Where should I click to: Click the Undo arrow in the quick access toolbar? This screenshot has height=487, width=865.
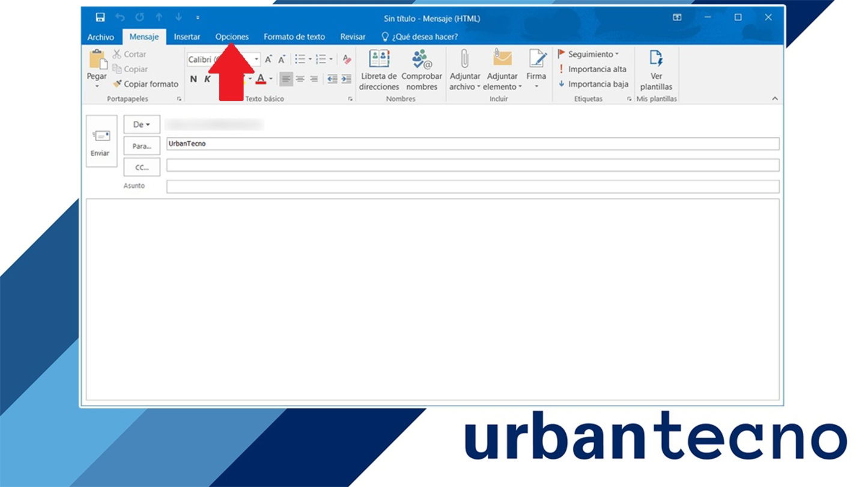click(120, 17)
